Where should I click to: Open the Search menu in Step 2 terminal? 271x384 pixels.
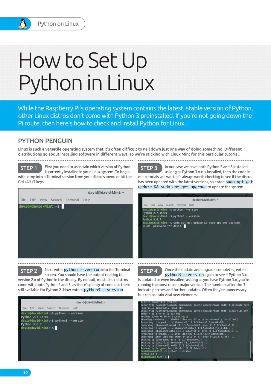click(51, 308)
